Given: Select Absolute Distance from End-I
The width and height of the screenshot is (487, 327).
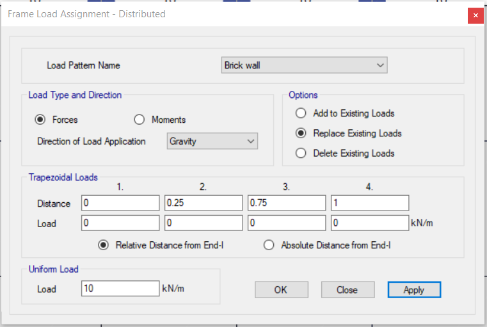Looking at the screenshot, I should tap(269, 245).
